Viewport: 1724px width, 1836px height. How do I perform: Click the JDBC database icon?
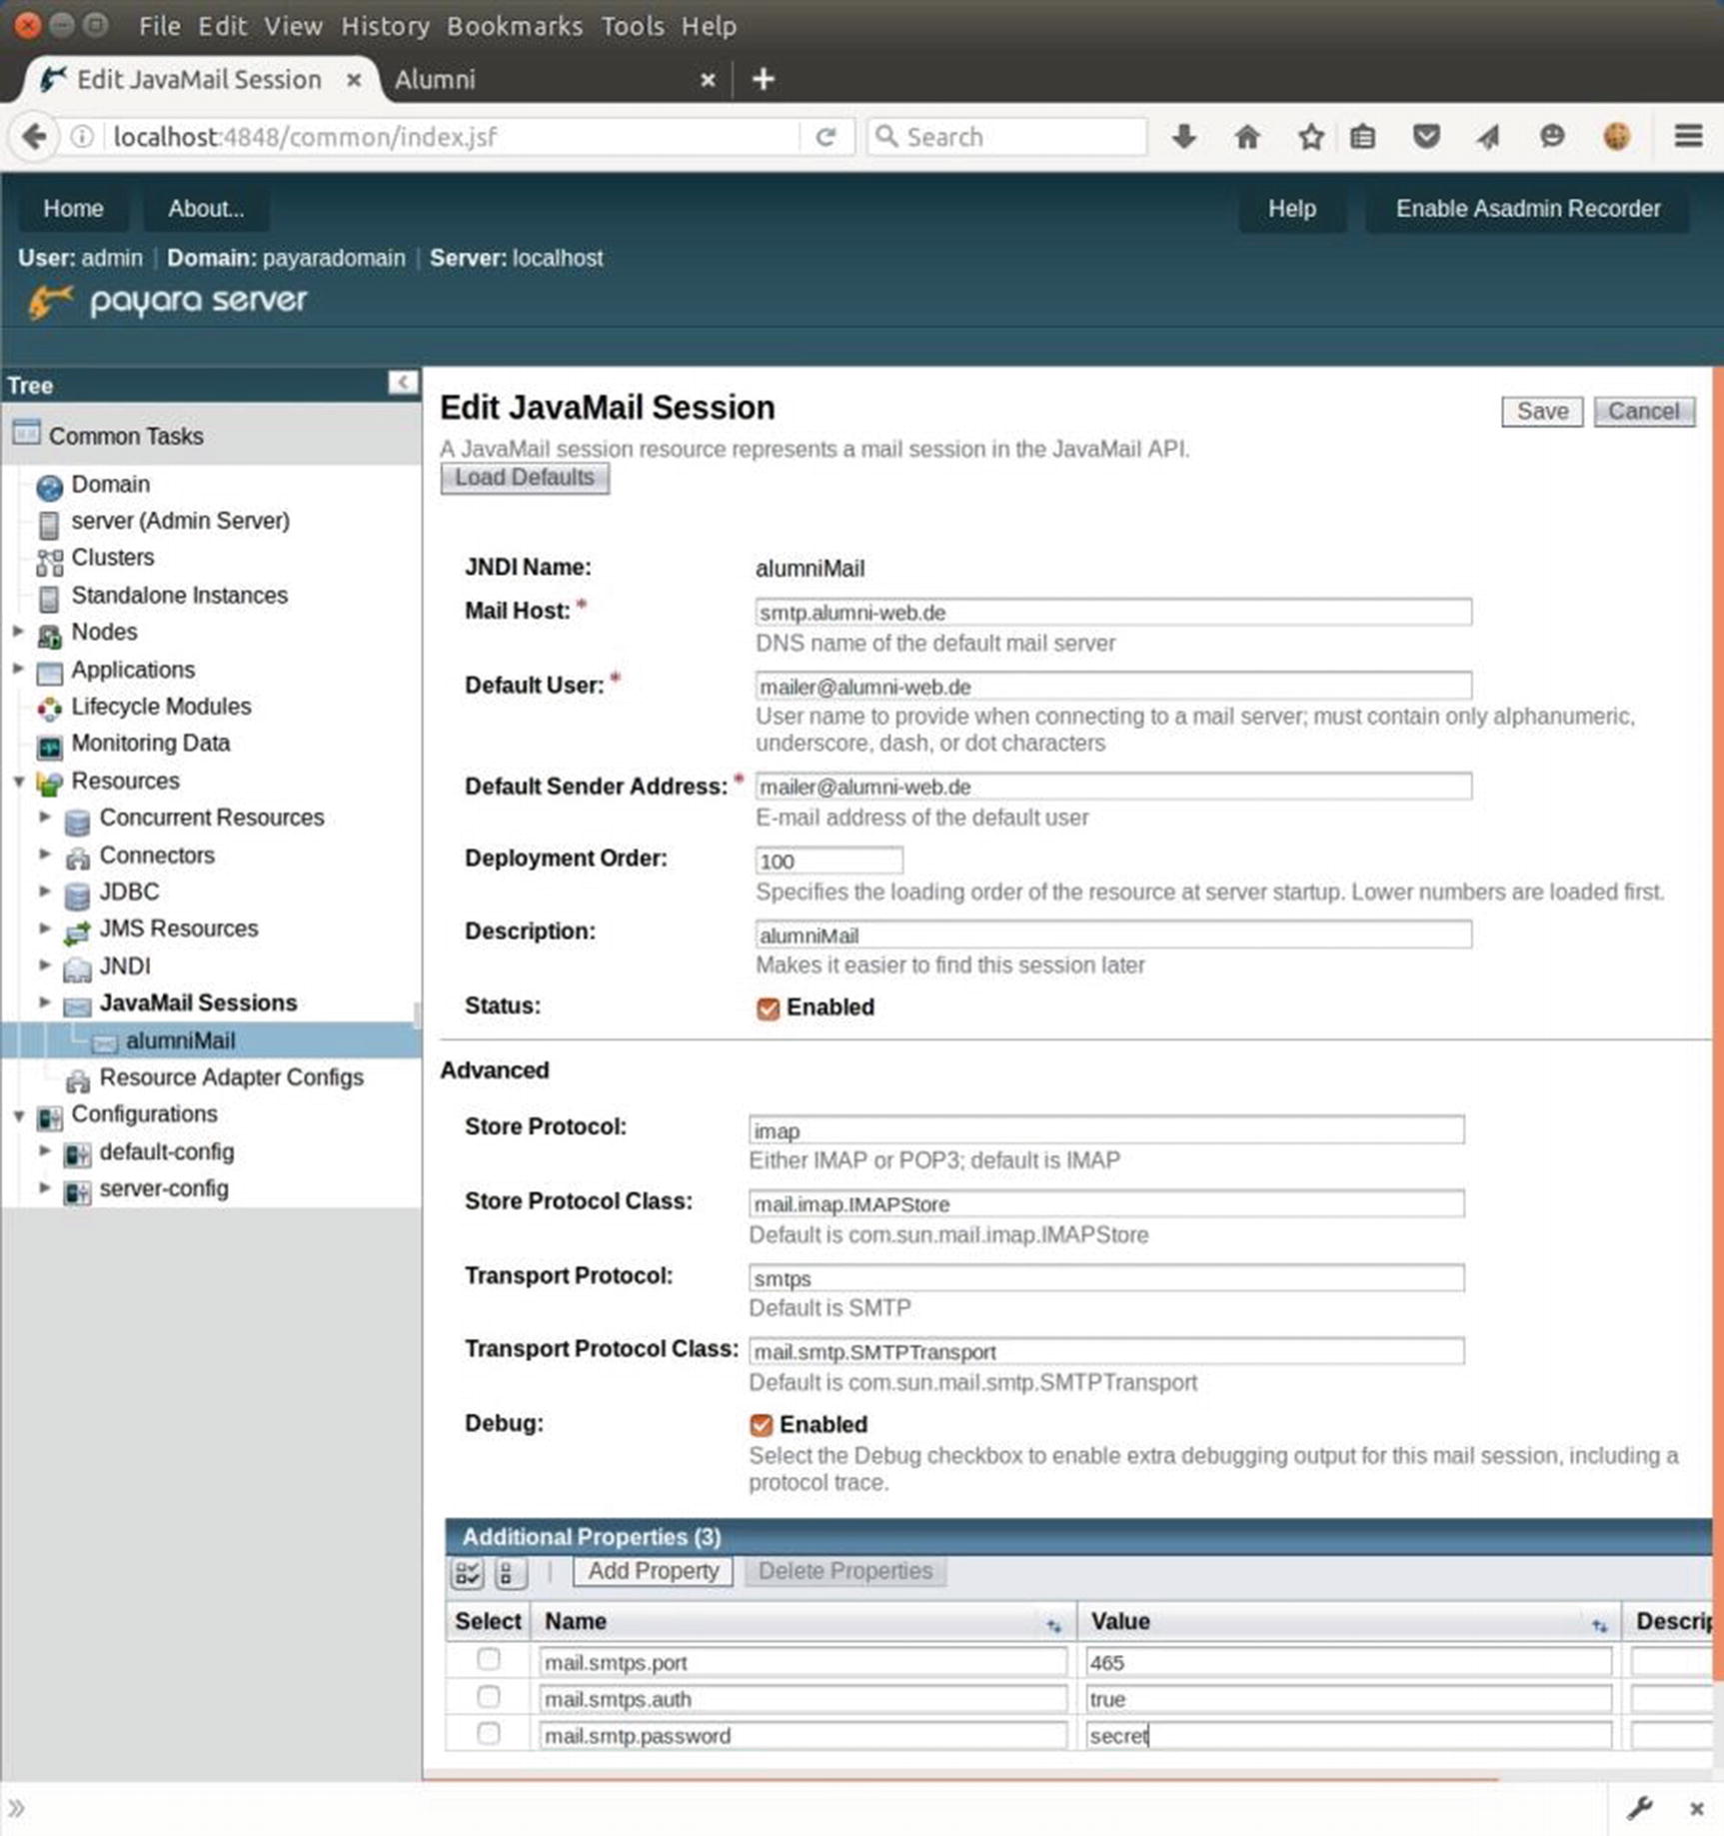tap(77, 895)
